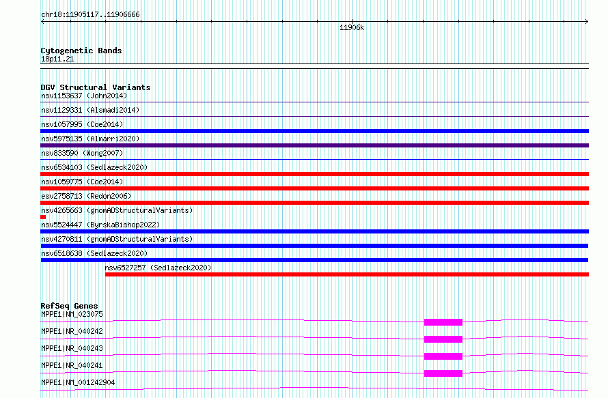Click the red bar for nsv6527257
Screen dimensions: 608x398
pyautogui.click(x=347, y=274)
